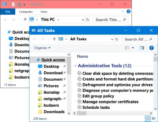Click the All Tasks breadcrumb in address bar
Image resolution: width=158 pixels, height=122 pixels.
click(78, 39)
